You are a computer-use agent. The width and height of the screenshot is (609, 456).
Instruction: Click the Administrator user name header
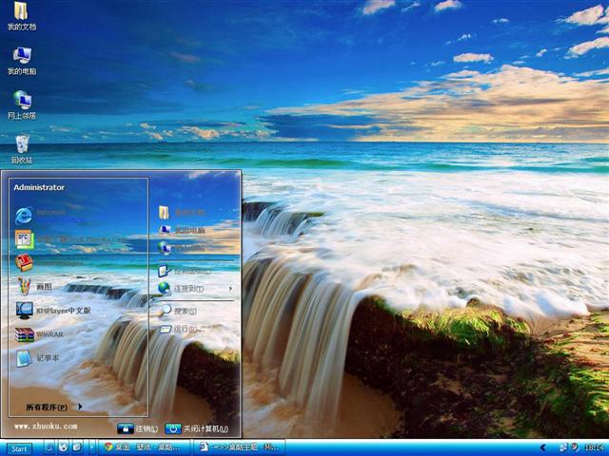pyautogui.click(x=39, y=187)
